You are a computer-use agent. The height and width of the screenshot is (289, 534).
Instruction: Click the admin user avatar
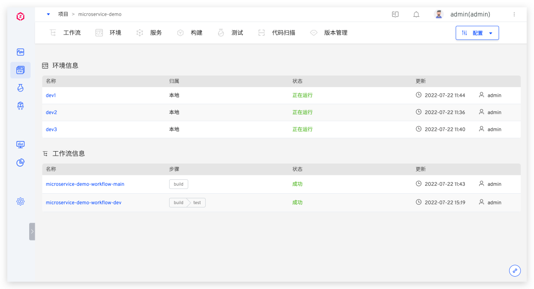pyautogui.click(x=439, y=14)
